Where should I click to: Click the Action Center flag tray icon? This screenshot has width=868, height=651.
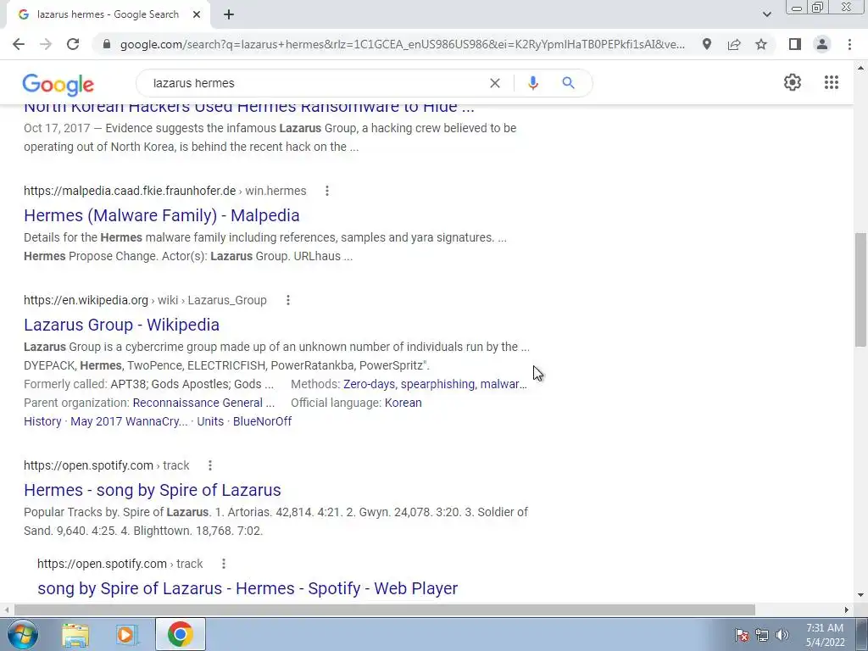coord(741,635)
